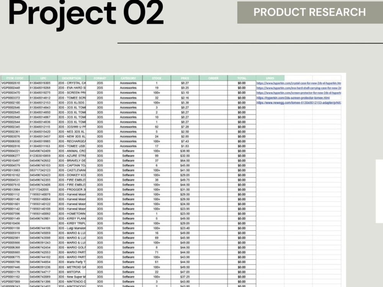Open the eva-hard-shell-carrying-case link
This screenshot has width=383, height=287.
point(298,88)
